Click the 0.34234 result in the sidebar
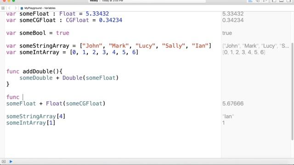This screenshot has height=165, width=294. coord(233,20)
